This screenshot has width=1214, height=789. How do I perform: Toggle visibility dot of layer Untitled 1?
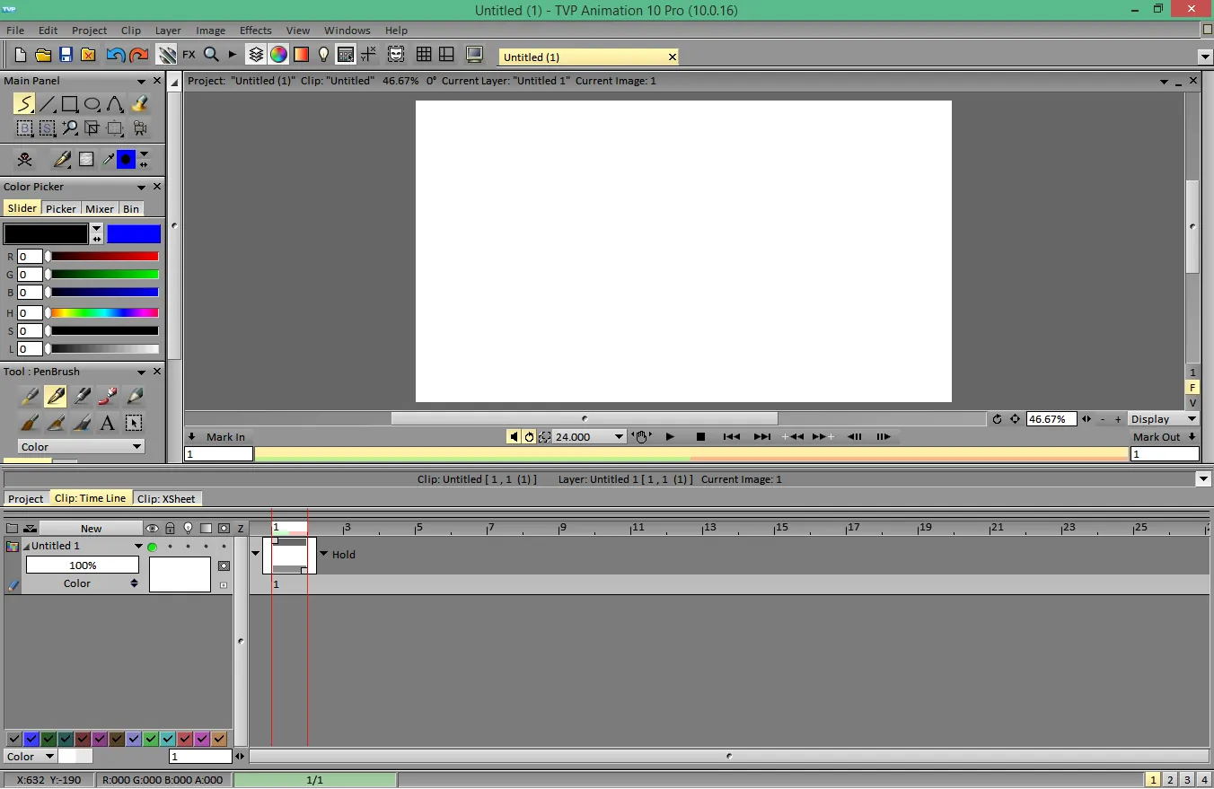tap(152, 547)
